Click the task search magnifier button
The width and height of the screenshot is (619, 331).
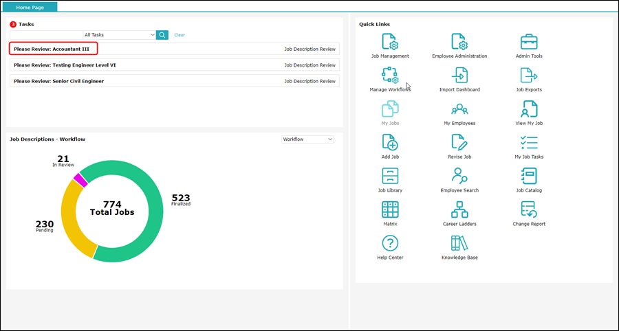(x=162, y=35)
